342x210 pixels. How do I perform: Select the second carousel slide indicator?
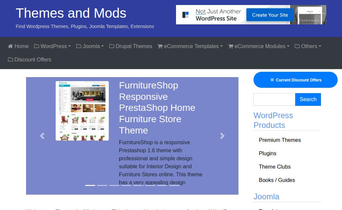point(102,185)
